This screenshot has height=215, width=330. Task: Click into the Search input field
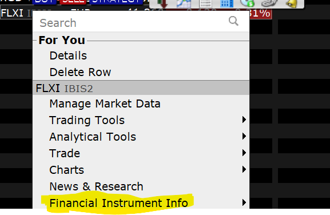click(133, 22)
